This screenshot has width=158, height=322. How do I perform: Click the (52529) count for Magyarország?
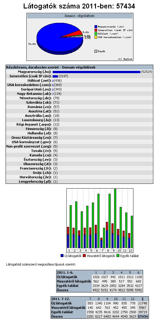click(x=147, y=72)
